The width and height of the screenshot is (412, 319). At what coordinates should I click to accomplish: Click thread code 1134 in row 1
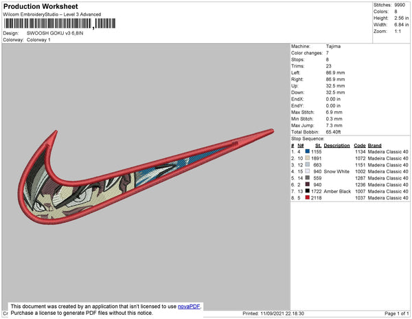(x=360, y=152)
